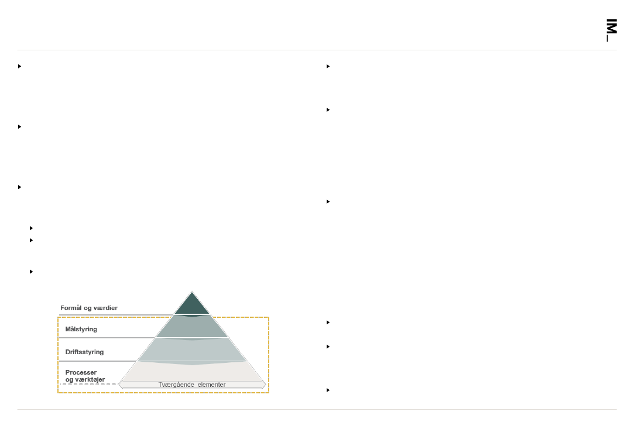634x439 pixels.
Task: Select the 'Driftsstyring' label
Action: [84, 352]
